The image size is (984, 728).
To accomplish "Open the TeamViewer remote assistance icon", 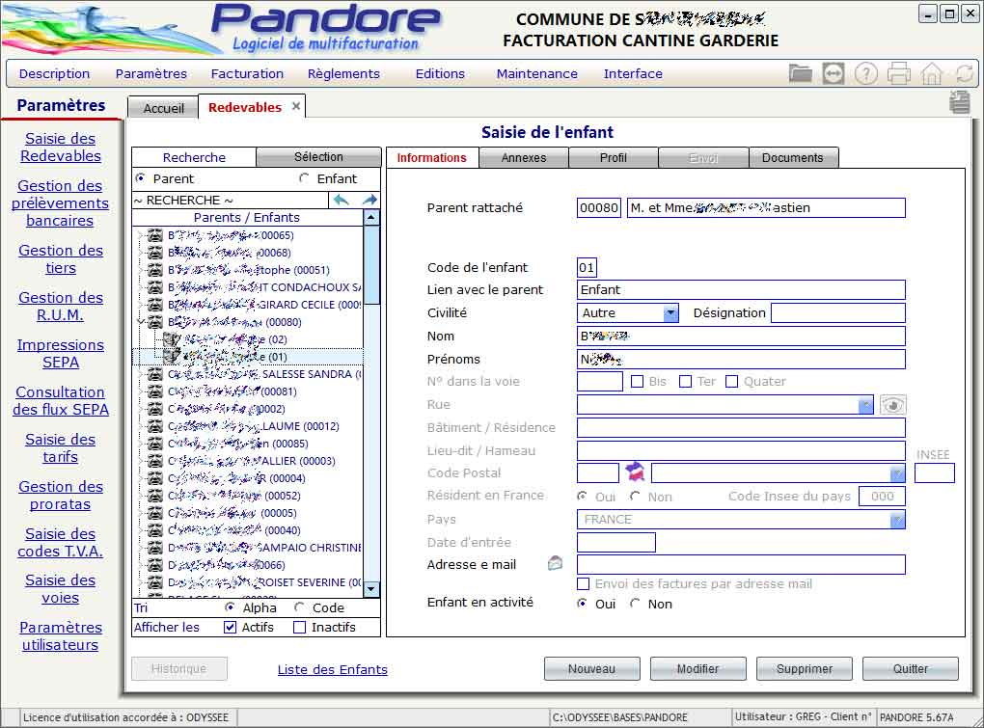I will (834, 73).
